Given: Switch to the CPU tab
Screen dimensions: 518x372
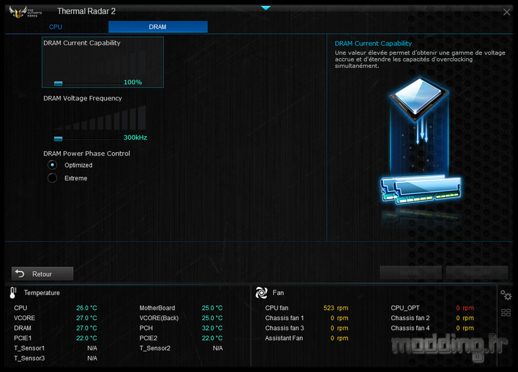Looking at the screenshot, I should click(56, 27).
